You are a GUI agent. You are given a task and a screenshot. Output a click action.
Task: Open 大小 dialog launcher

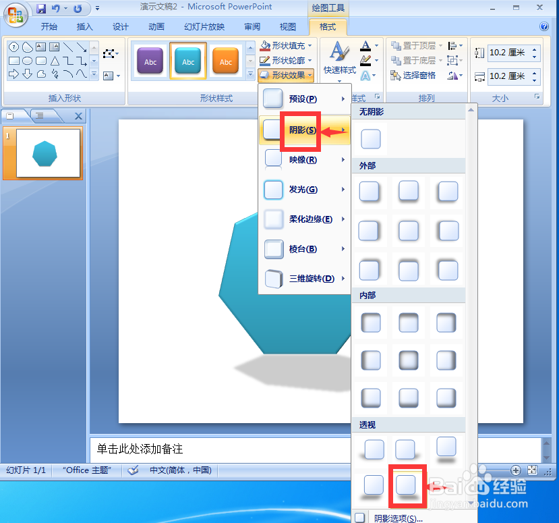click(x=537, y=97)
